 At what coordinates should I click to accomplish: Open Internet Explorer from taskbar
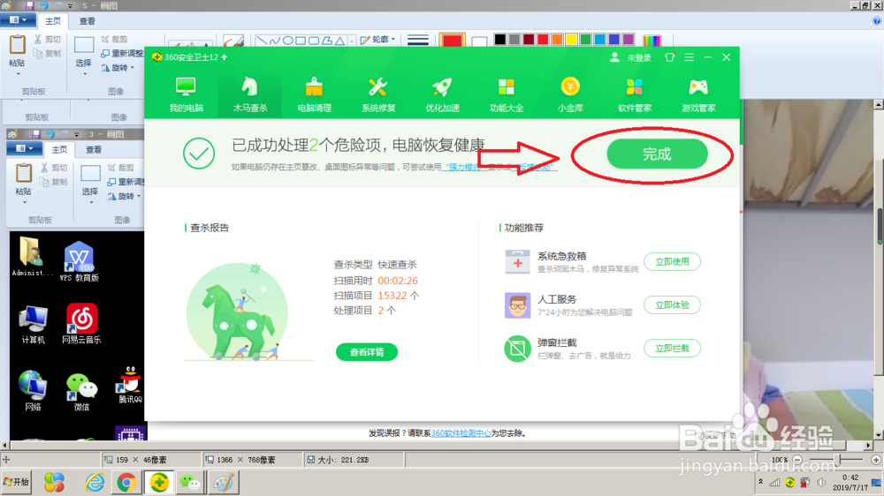point(95,483)
